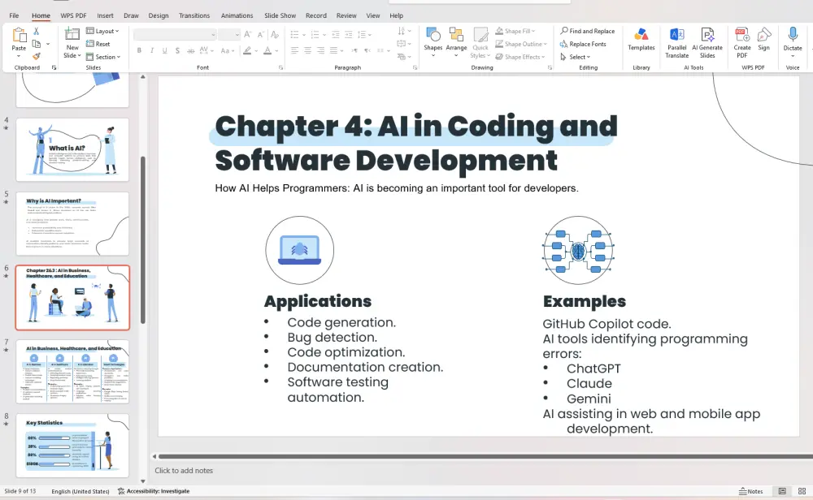The image size is (813, 500).
Task: Open the Dictate dropdown arrow
Action: pyautogui.click(x=793, y=56)
